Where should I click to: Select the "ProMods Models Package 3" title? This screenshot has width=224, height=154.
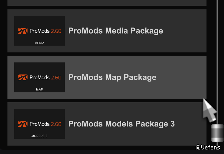pyautogui.click(x=121, y=124)
